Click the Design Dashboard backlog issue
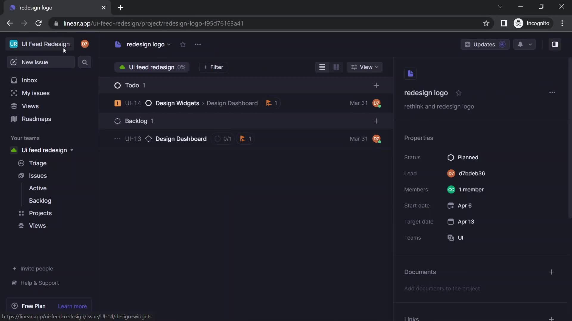The width and height of the screenshot is (572, 321). (181, 138)
